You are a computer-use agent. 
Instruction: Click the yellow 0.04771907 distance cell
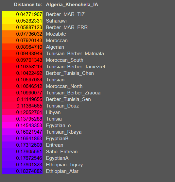click(23, 14)
